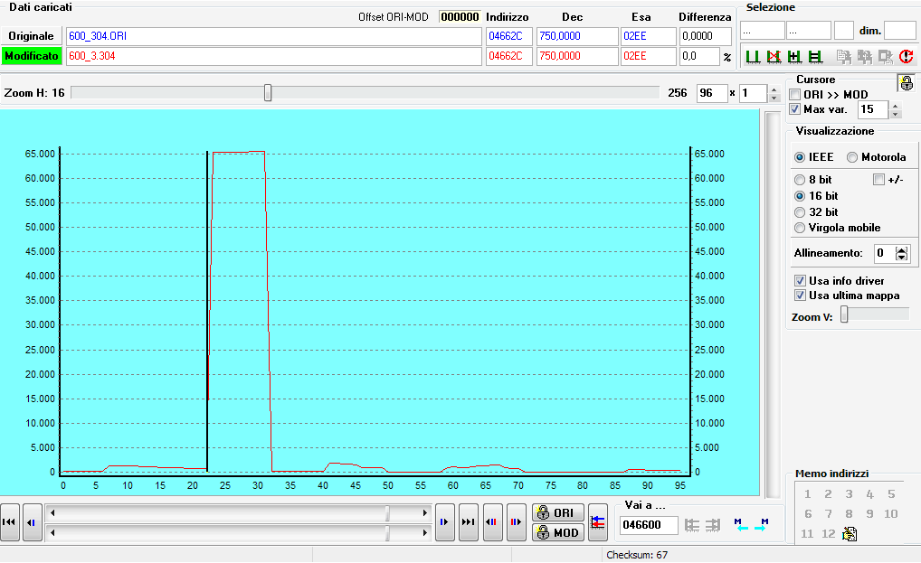Screen dimensions: 921x563
Task: Select the Motorola radio button
Action: point(852,157)
